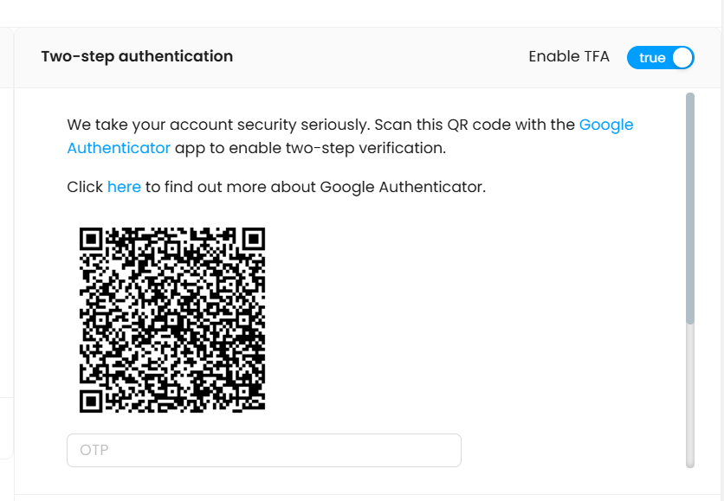Click the "true" label inside the toggle

(652, 58)
